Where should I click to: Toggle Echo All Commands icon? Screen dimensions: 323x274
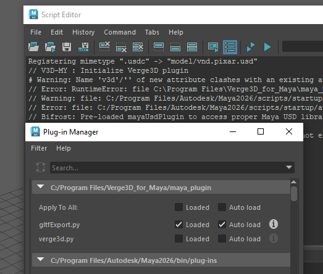[213, 47]
